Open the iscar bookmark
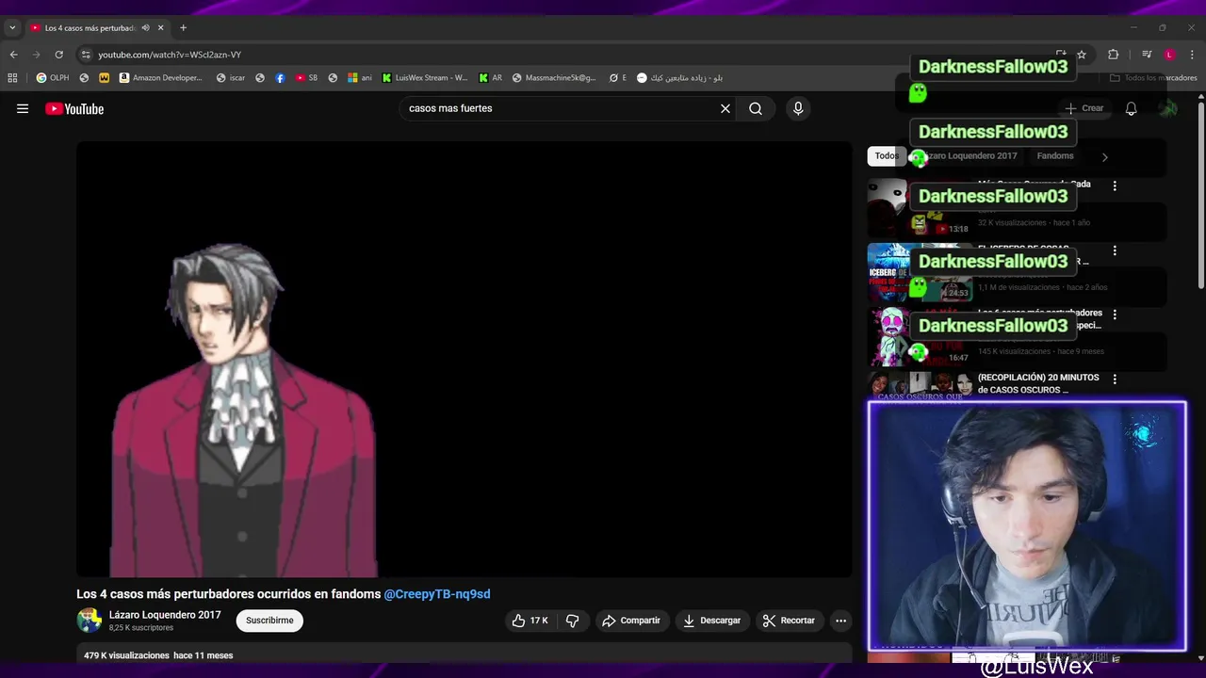Screen dimensions: 1206x678 point(231,78)
